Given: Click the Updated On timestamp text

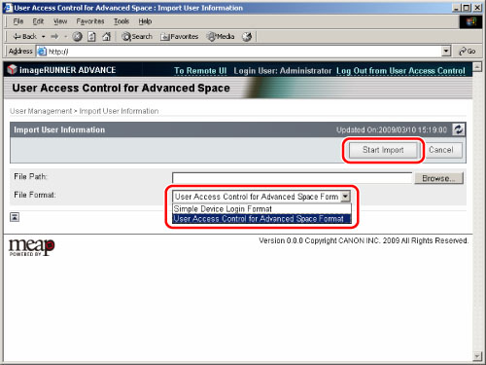Looking at the screenshot, I should tap(392, 129).
